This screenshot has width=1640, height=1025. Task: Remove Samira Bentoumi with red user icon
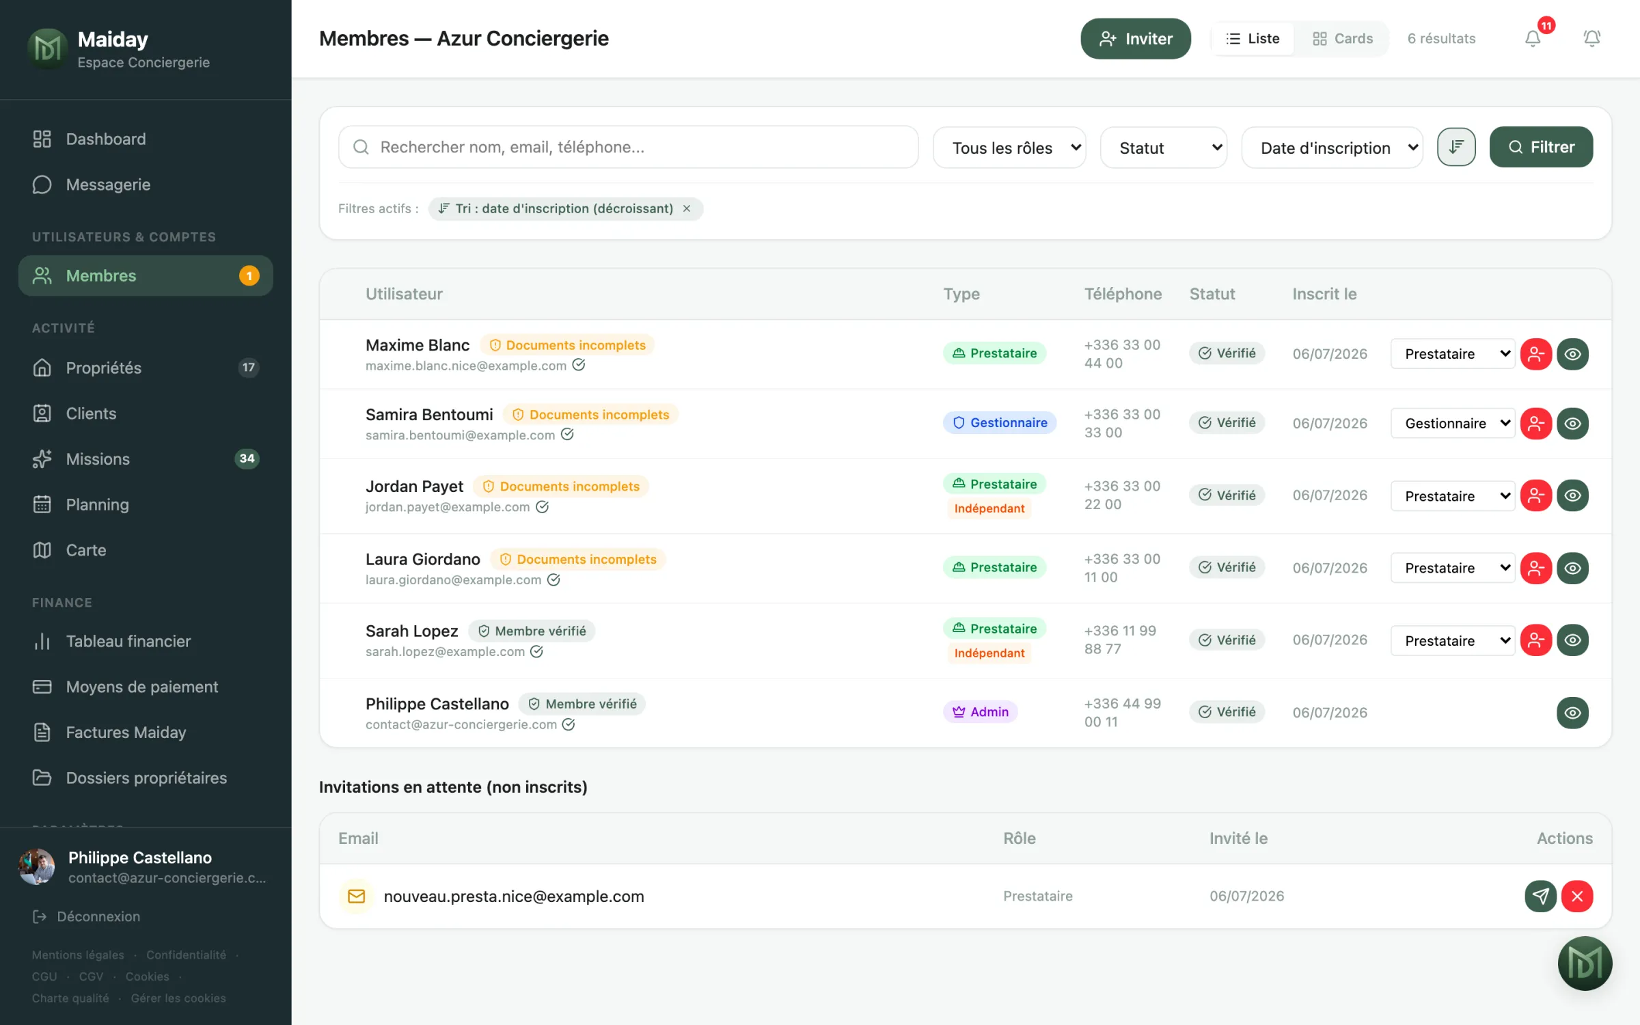point(1536,424)
